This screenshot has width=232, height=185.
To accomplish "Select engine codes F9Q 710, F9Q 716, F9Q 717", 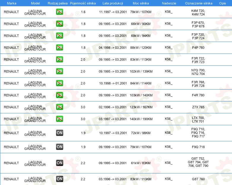I will 198,133.
